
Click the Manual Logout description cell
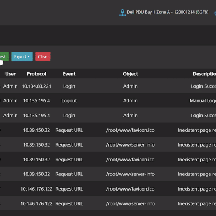[203, 101]
